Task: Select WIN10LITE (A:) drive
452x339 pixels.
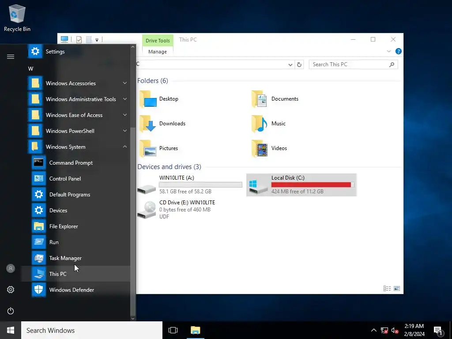Action: [x=190, y=185]
